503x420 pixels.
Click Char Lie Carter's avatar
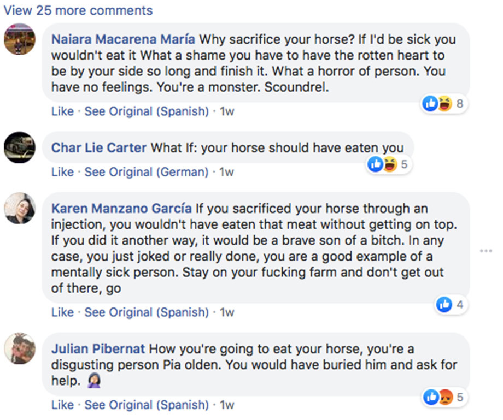click(x=20, y=147)
